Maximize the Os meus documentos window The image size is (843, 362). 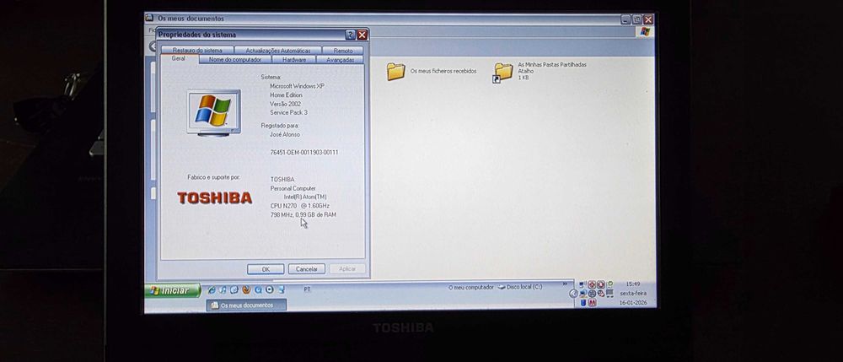tap(637, 19)
